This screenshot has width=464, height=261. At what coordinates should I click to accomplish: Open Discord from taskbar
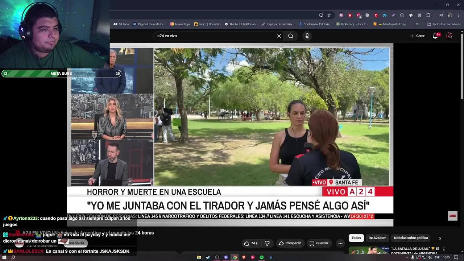point(226,257)
